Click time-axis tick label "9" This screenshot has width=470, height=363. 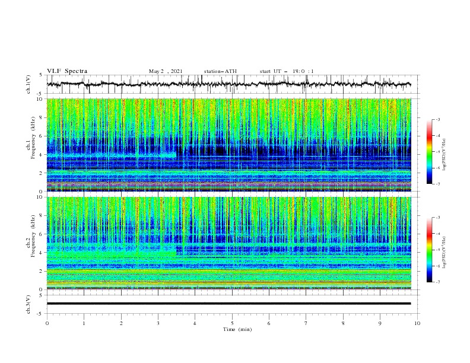(380, 323)
